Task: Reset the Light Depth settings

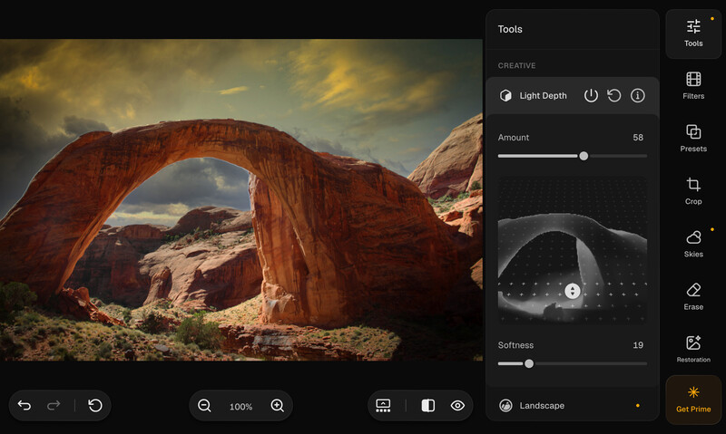Action: [x=614, y=96]
